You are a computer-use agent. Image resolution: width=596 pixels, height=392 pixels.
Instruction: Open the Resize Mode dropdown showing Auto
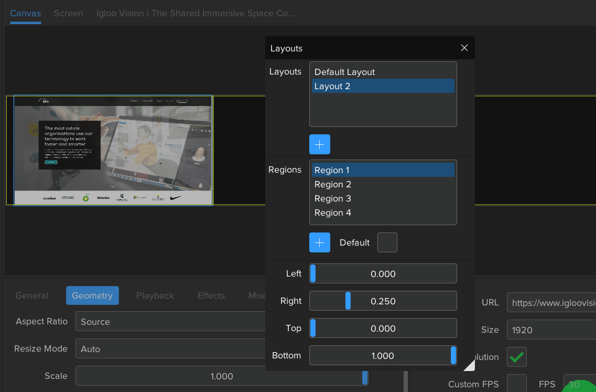(x=170, y=348)
